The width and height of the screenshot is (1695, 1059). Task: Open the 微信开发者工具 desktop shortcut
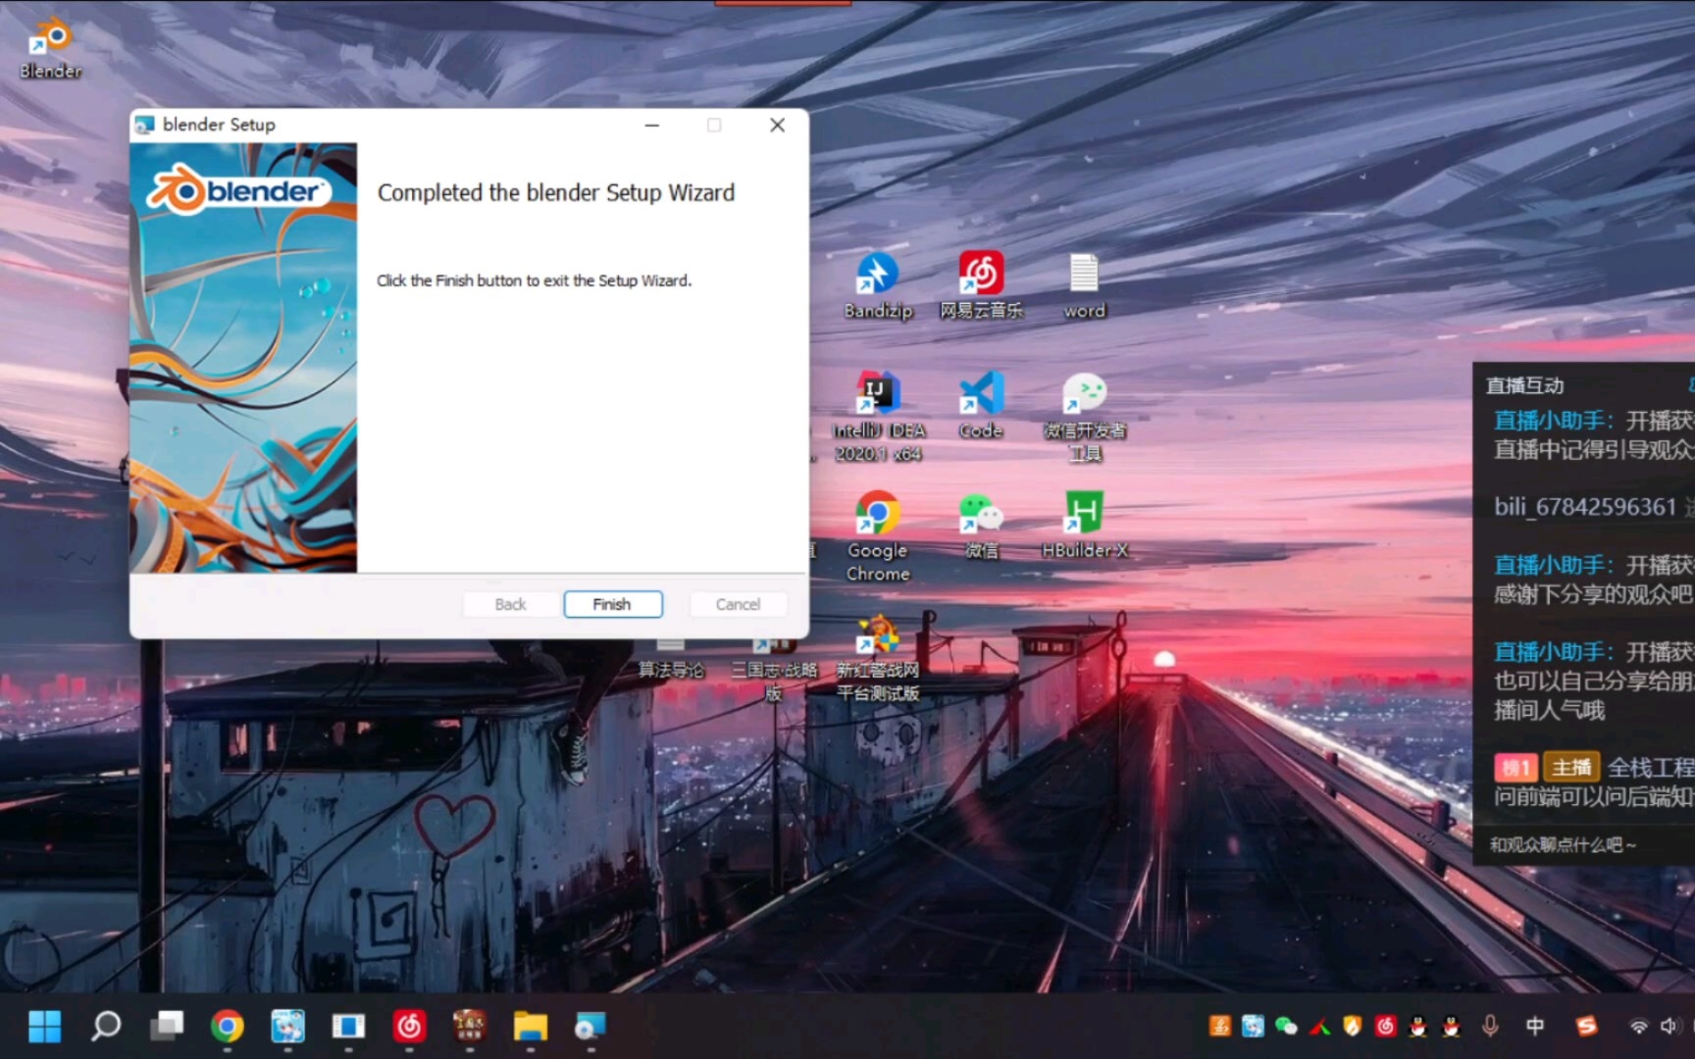click(1084, 416)
